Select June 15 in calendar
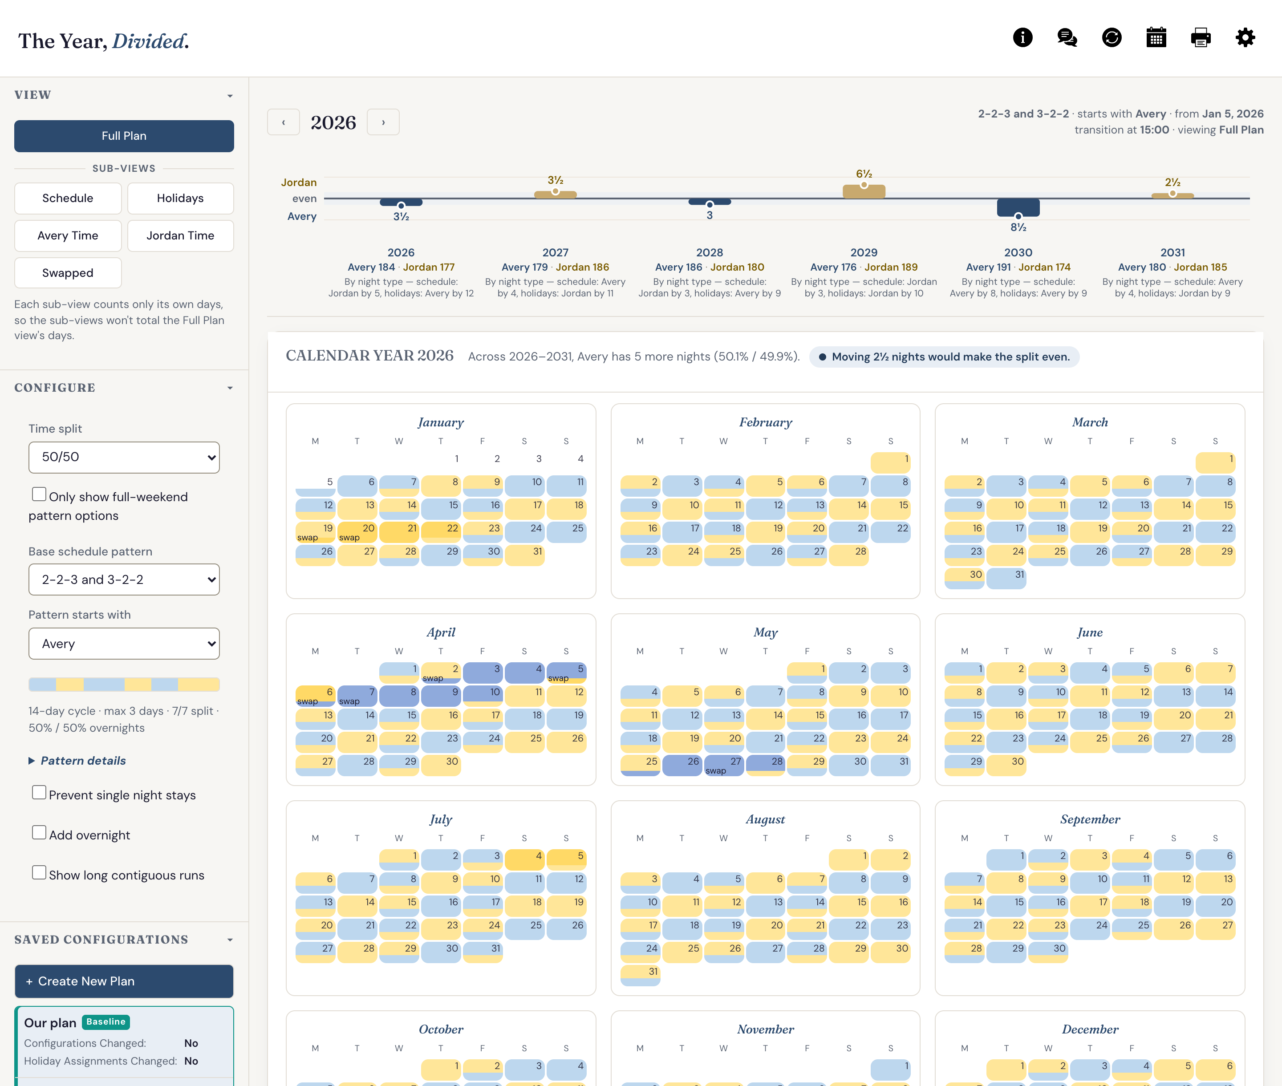Viewport: 1282px width, 1086px height. (x=964, y=718)
